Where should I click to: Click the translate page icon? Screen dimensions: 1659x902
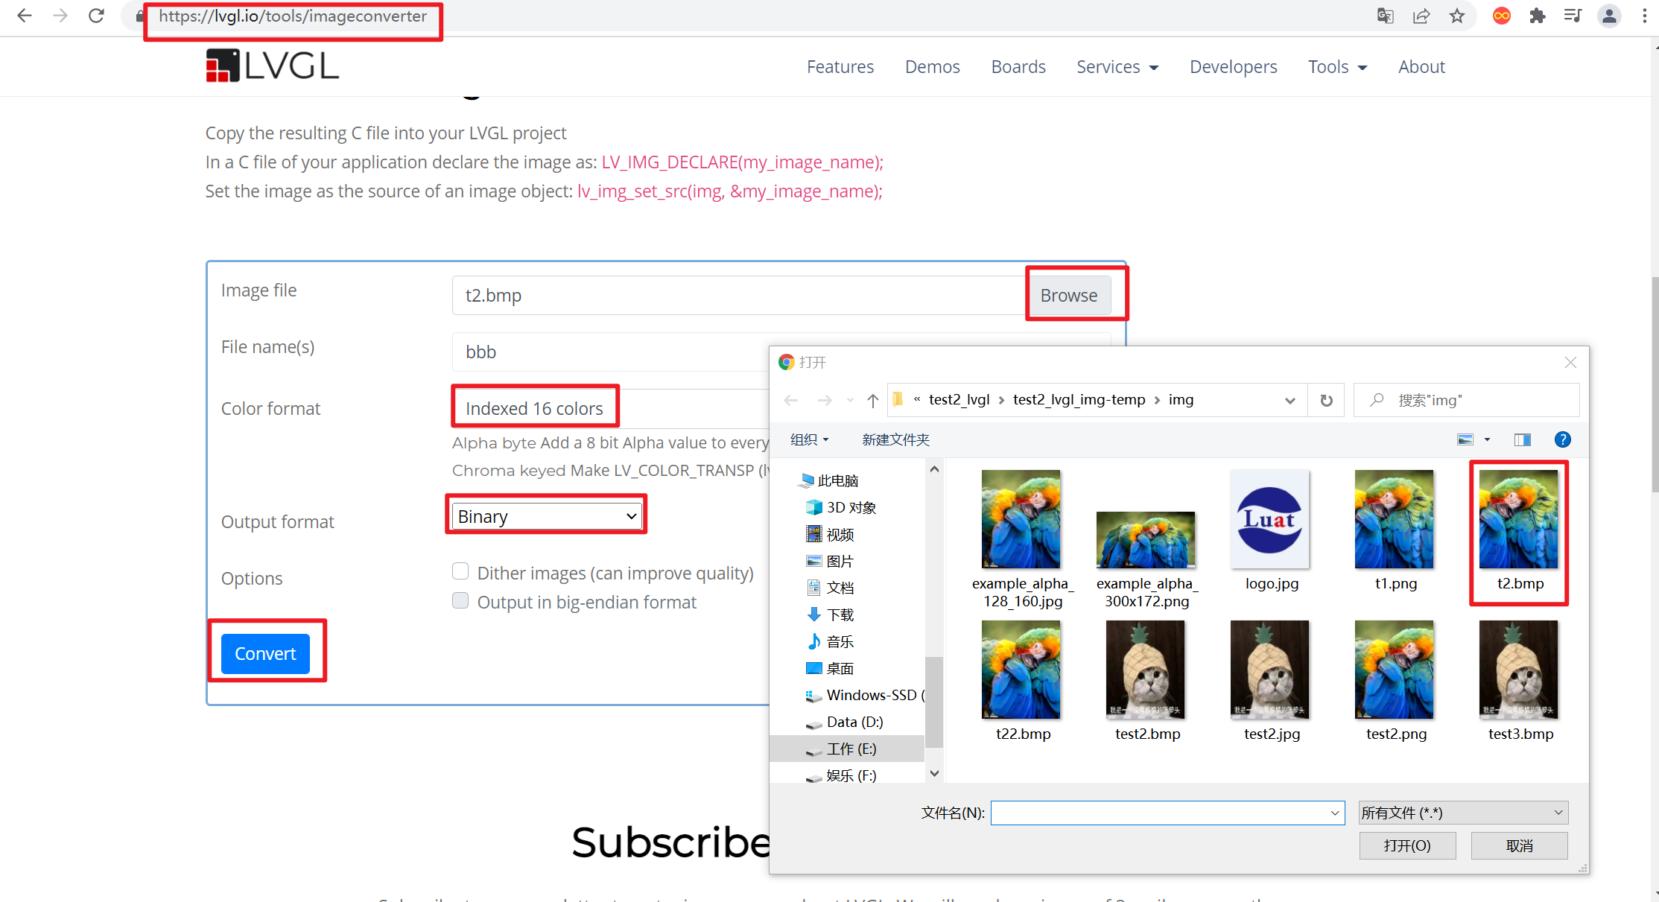[1385, 16]
